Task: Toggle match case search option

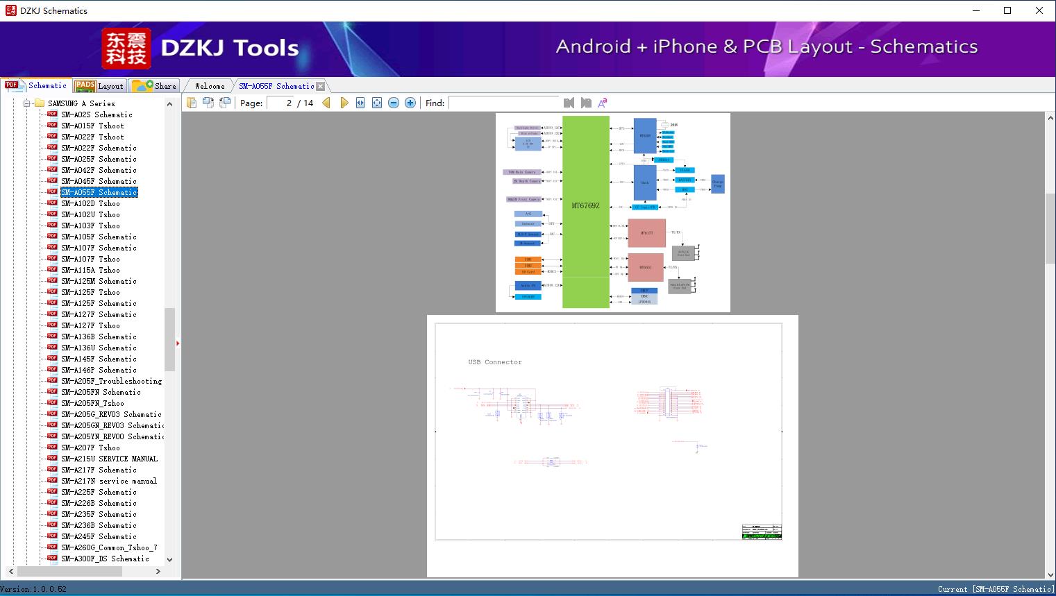Action: click(x=603, y=103)
